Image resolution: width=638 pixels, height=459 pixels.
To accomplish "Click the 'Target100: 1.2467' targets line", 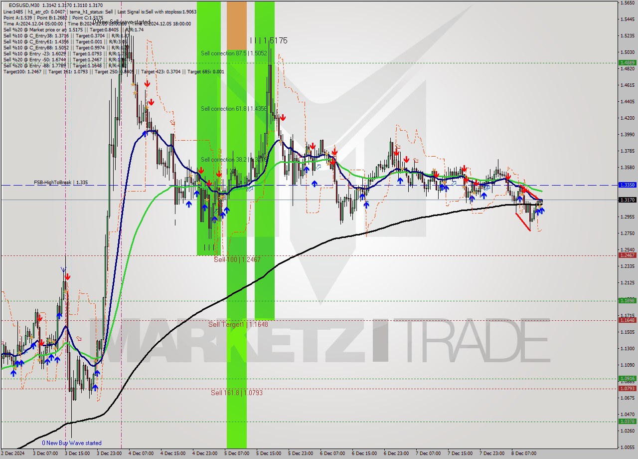I will click(114, 71).
